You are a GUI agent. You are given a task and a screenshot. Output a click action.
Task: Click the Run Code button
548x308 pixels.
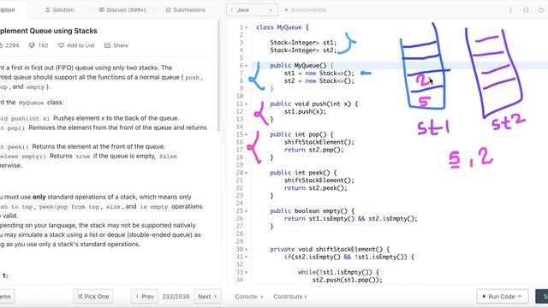click(502, 297)
